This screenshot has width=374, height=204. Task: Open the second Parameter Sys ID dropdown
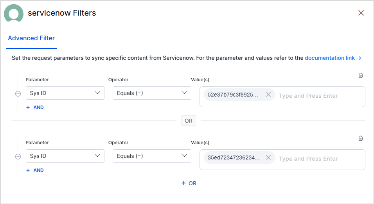tap(65, 156)
